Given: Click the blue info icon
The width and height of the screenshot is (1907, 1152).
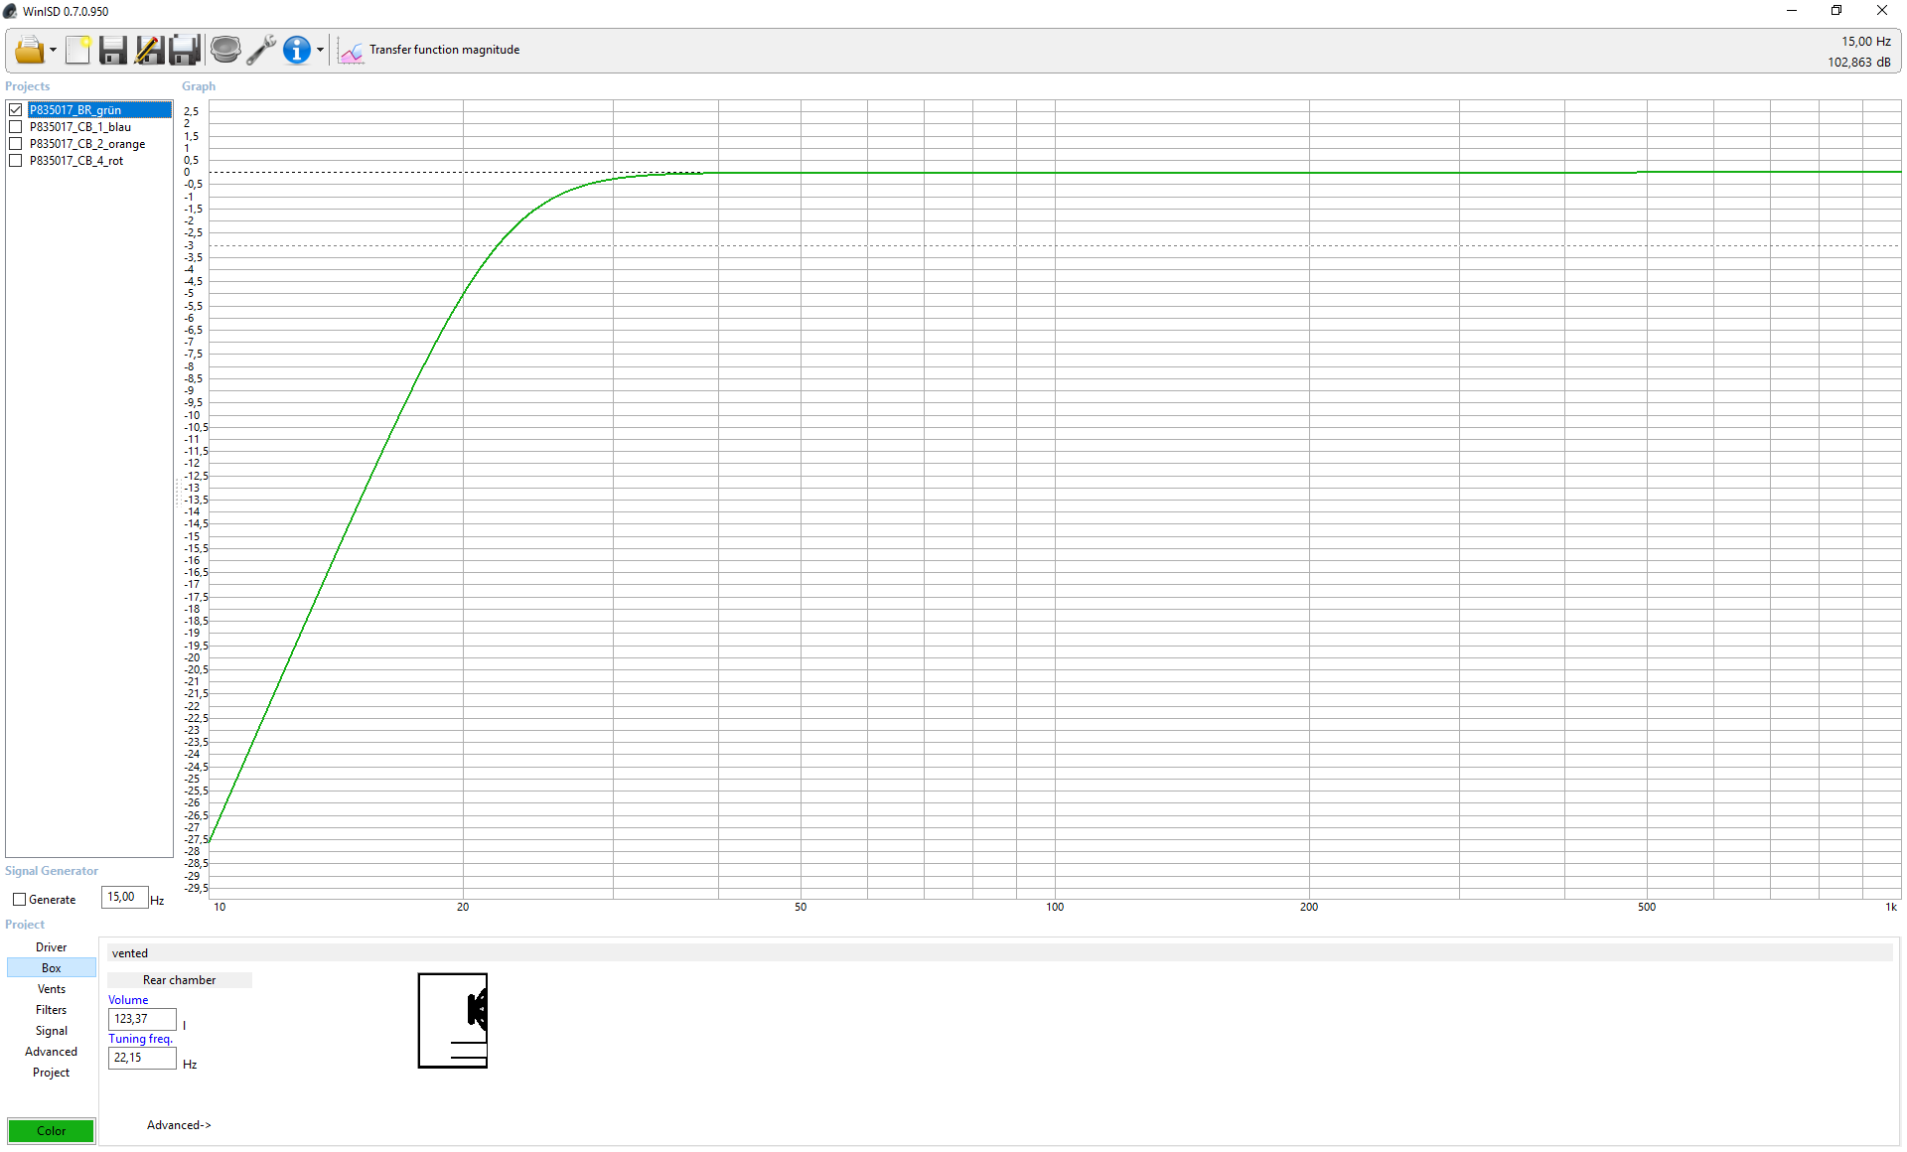Looking at the screenshot, I should coord(296,50).
